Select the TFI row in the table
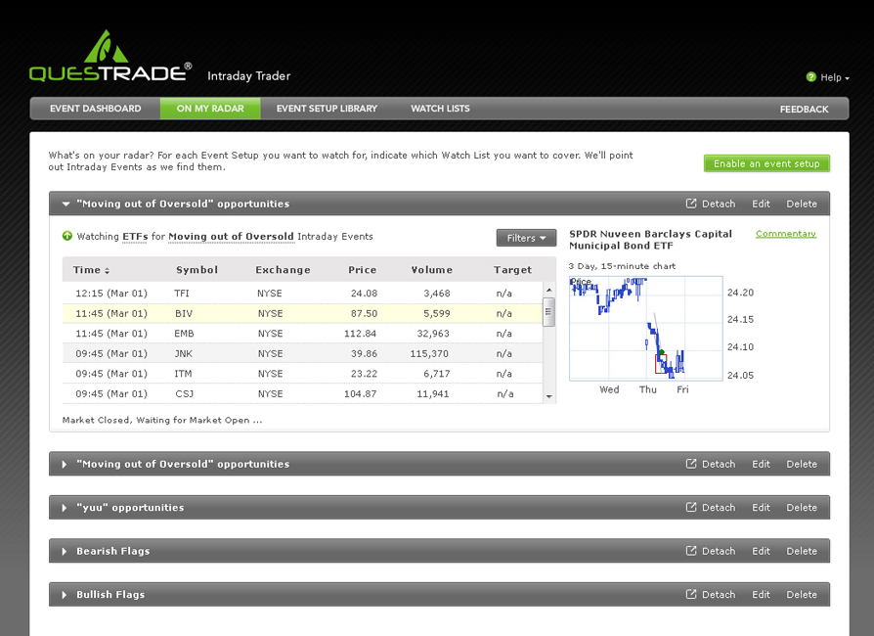Viewport: 874px width, 636px height. (x=302, y=293)
